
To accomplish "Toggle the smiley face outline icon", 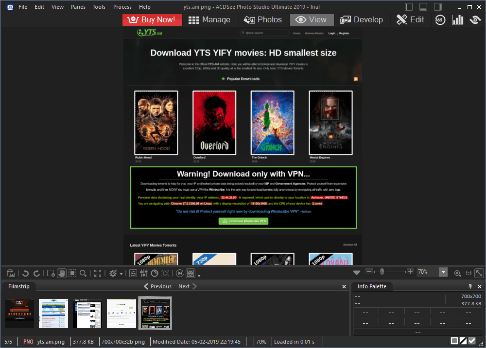I will [x=191, y=273].
